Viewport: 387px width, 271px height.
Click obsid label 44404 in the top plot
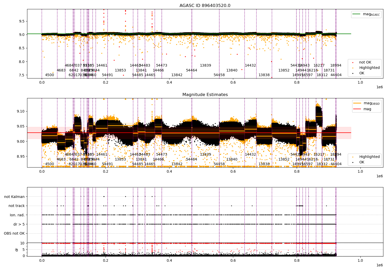336,75
